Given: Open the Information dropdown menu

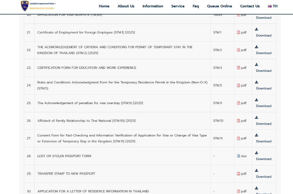Looking at the screenshot, I should [152, 6].
